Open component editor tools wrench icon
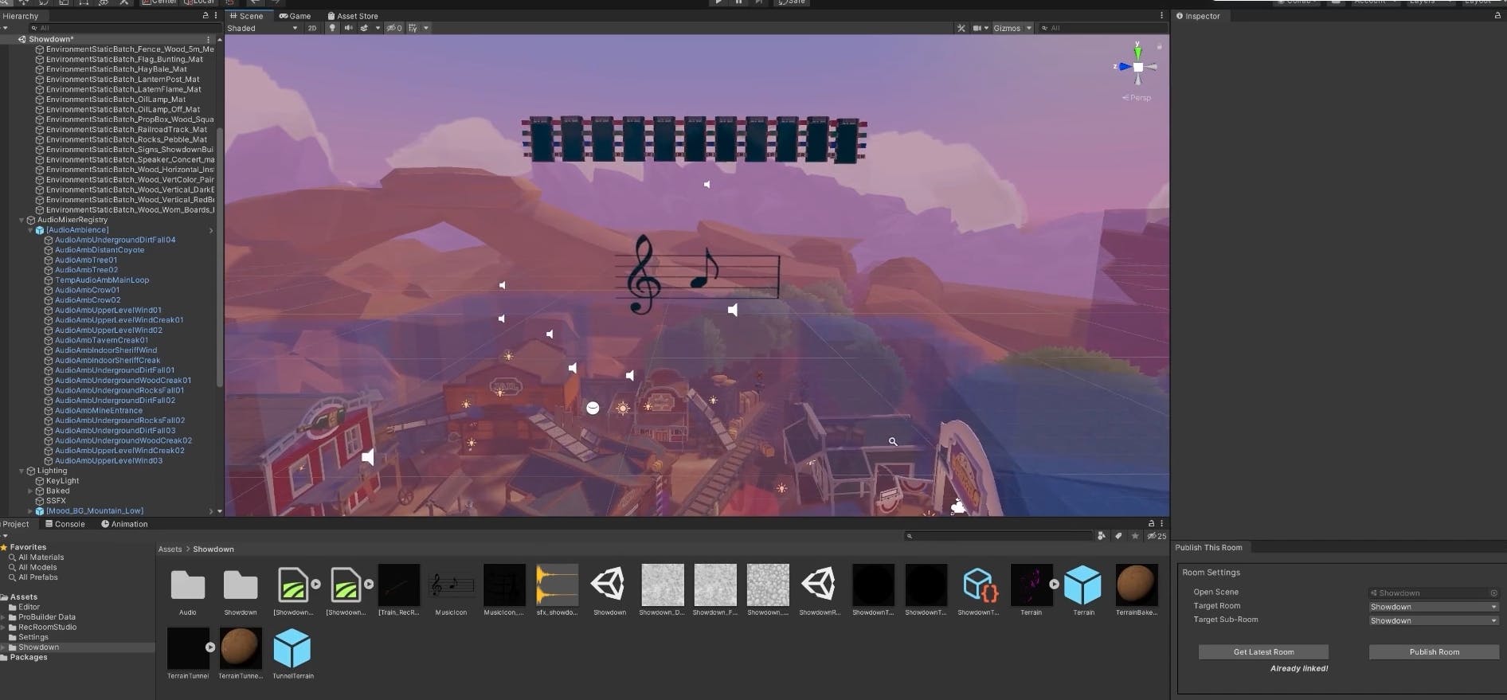1507x700 pixels. [x=961, y=28]
